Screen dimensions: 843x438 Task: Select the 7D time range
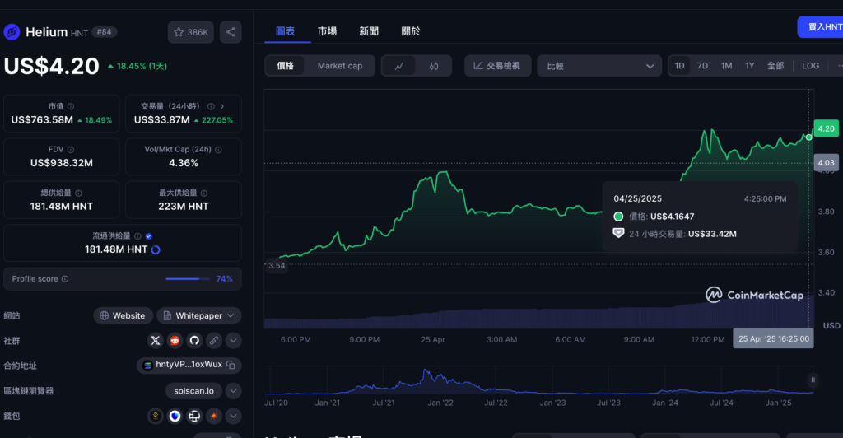click(x=702, y=66)
